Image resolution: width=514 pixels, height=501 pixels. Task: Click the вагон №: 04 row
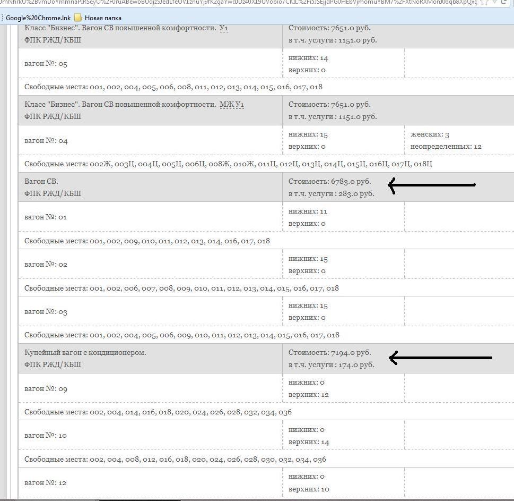point(46,141)
